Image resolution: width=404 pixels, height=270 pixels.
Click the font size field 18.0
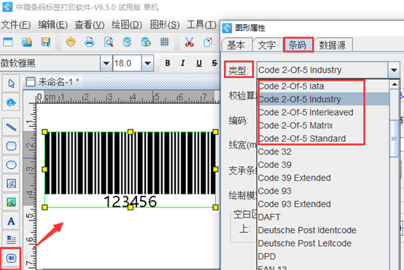[x=127, y=63]
